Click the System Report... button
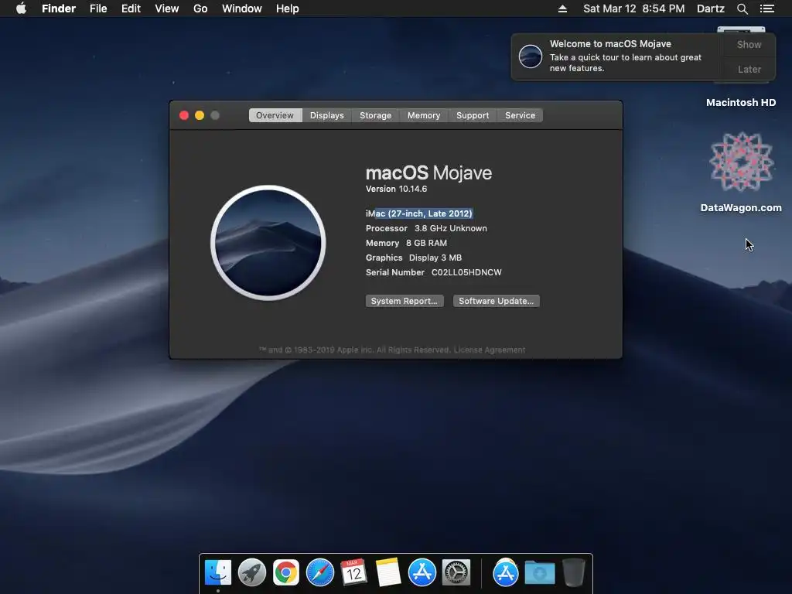The image size is (792, 594). (405, 301)
